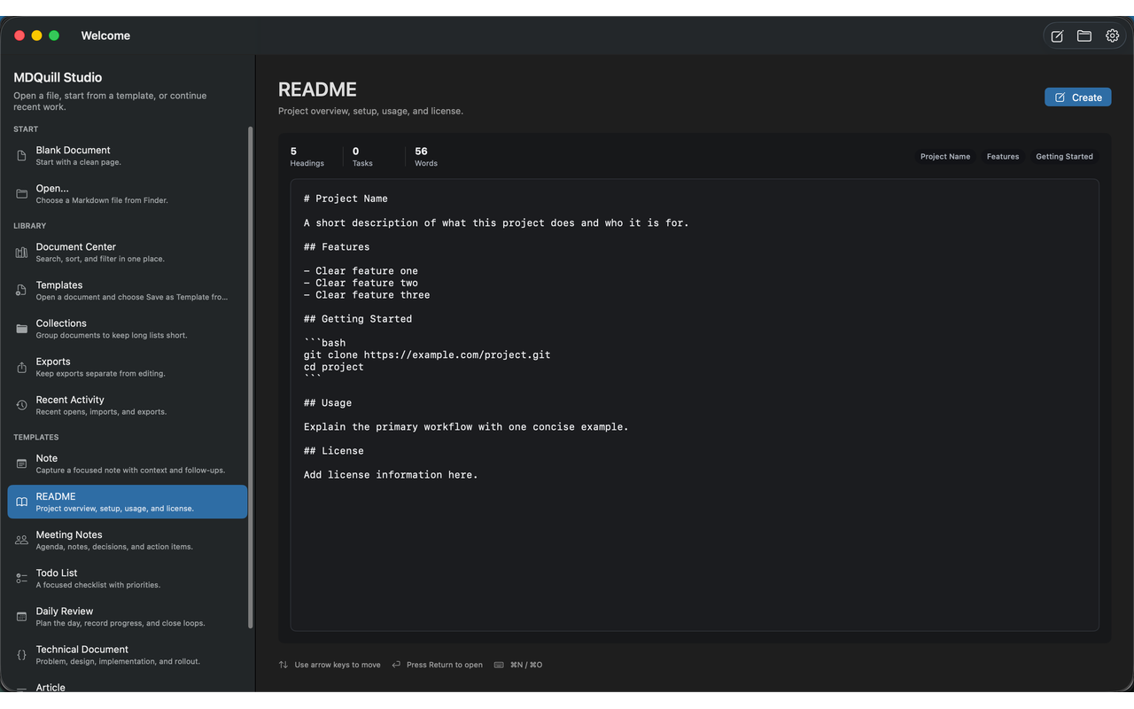Click the Return key icon in footer

pyautogui.click(x=396, y=665)
